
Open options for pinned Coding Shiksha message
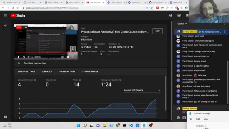click(225, 32)
